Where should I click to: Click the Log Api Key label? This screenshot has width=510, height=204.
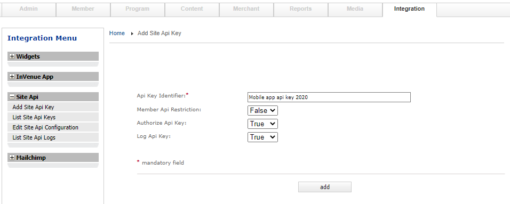coord(154,136)
